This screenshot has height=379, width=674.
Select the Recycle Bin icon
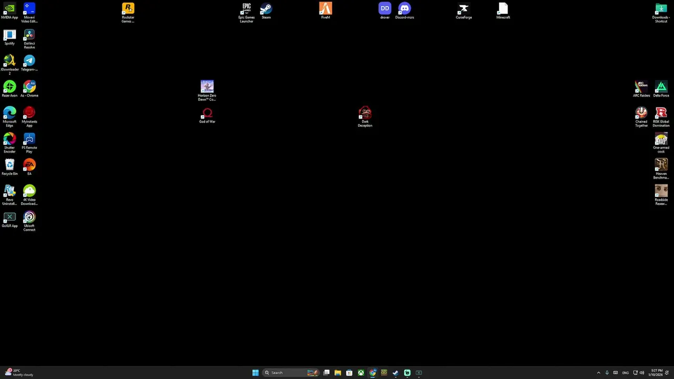[9, 167]
